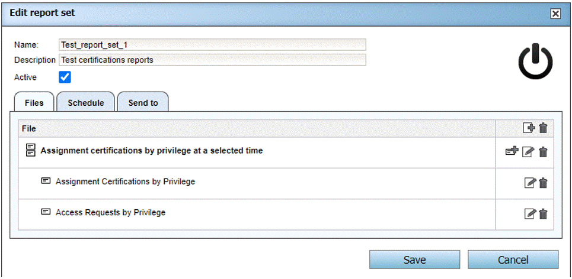
Task: Click the Cancel button
Action: (513, 260)
